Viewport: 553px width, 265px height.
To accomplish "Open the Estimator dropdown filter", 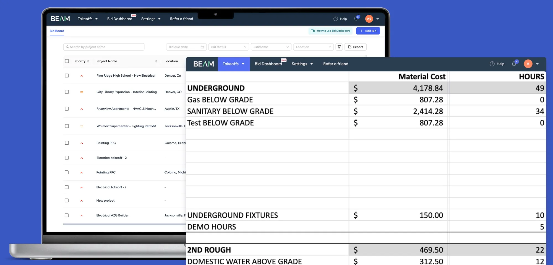I will point(271,47).
